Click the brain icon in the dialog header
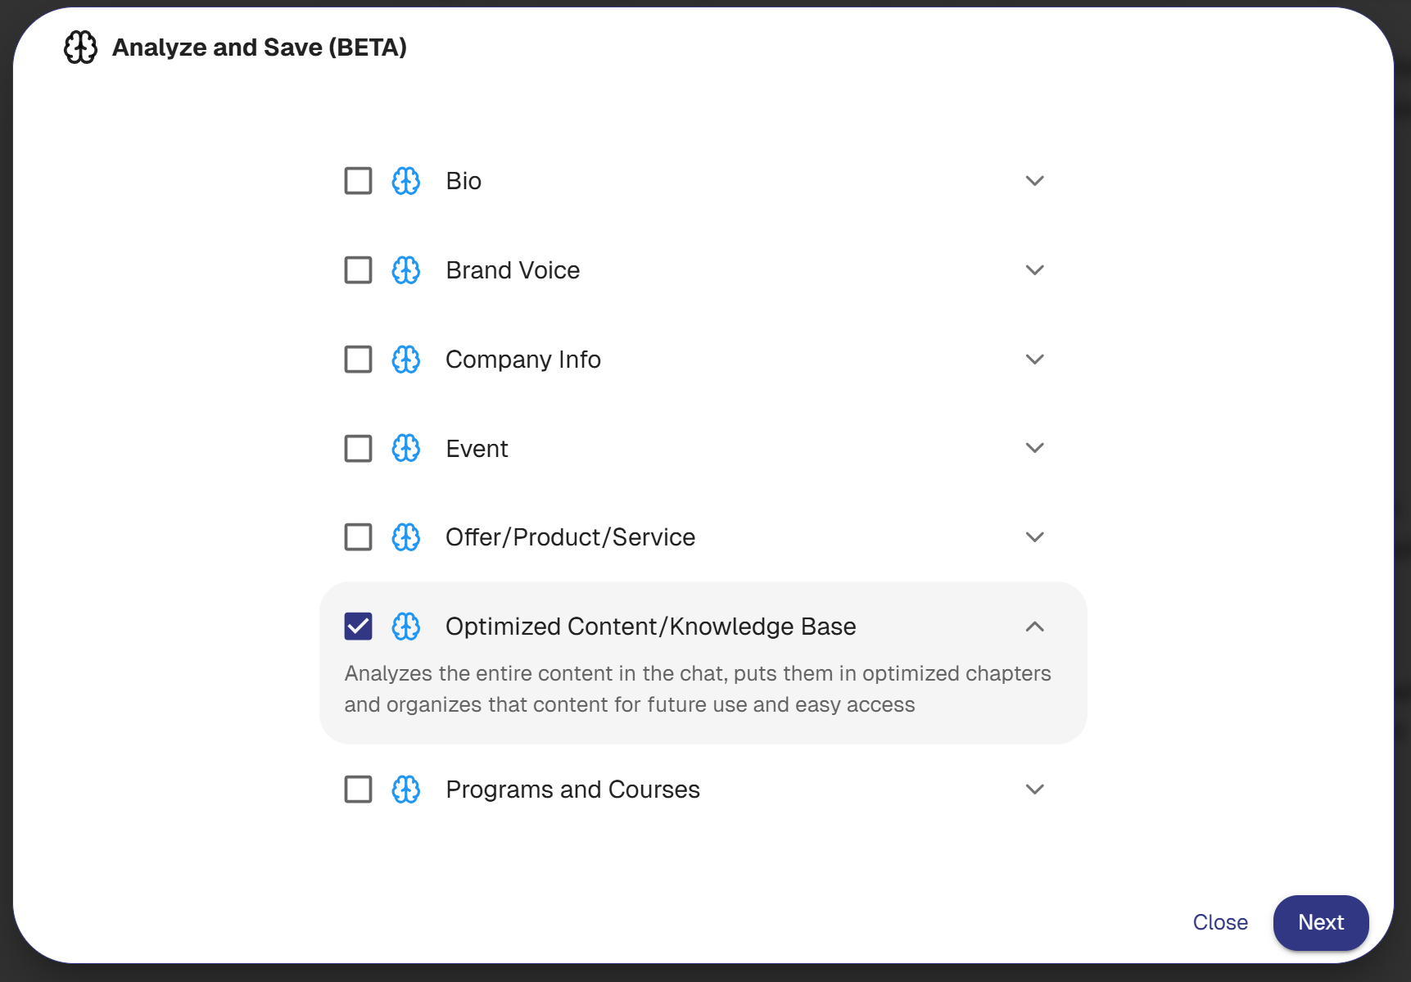Viewport: 1411px width, 982px height. [80, 48]
